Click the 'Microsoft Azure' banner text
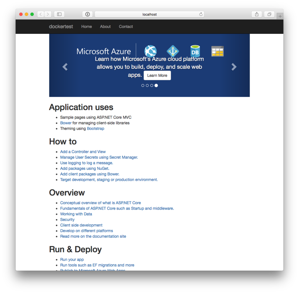The image size is (299, 293). coord(104,51)
